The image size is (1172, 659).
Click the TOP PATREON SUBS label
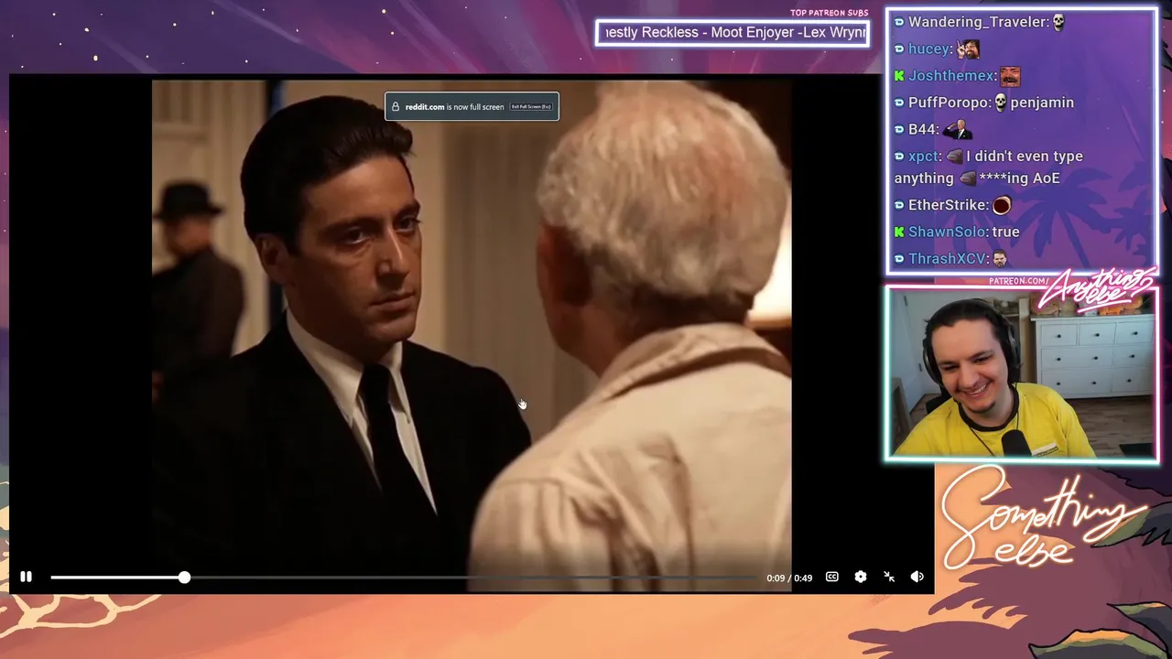click(x=829, y=13)
